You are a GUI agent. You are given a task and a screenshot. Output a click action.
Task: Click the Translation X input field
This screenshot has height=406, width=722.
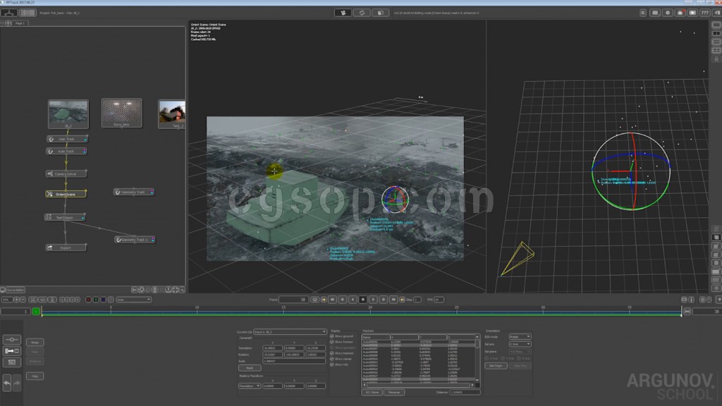coord(272,348)
